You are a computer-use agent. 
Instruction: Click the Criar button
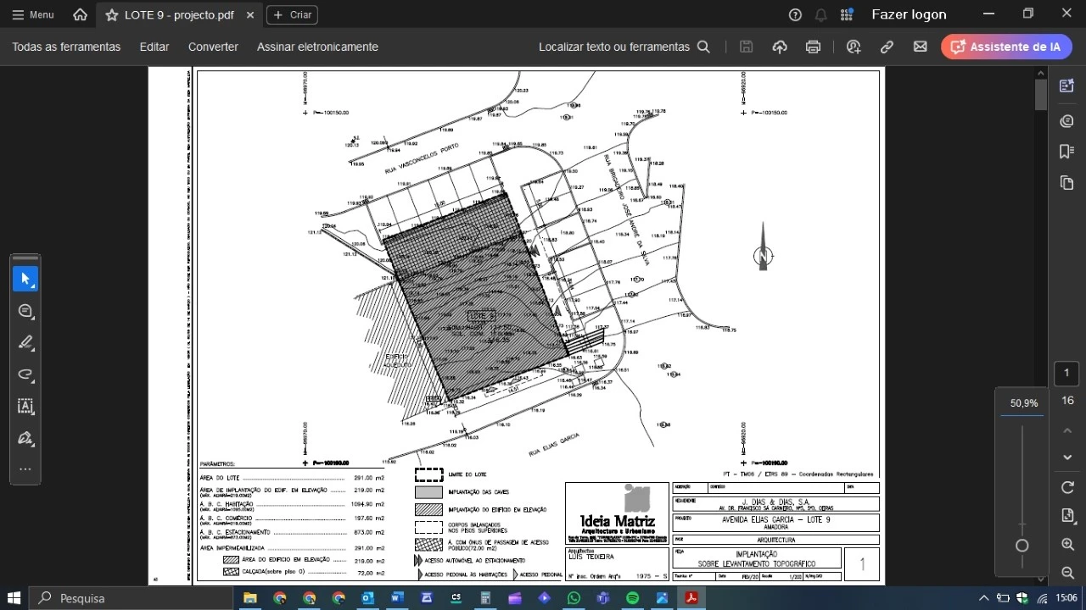[291, 14]
